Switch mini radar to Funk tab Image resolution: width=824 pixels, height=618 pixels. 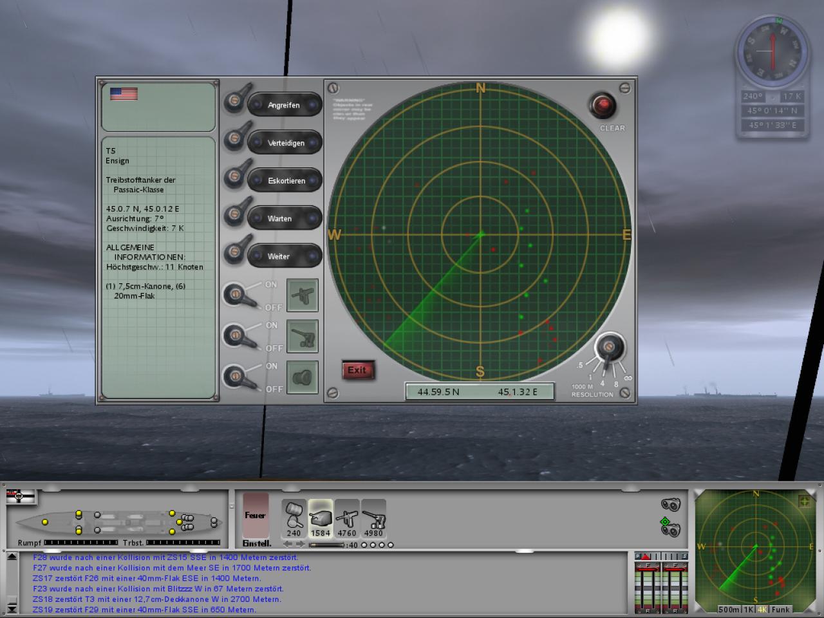pos(780,609)
